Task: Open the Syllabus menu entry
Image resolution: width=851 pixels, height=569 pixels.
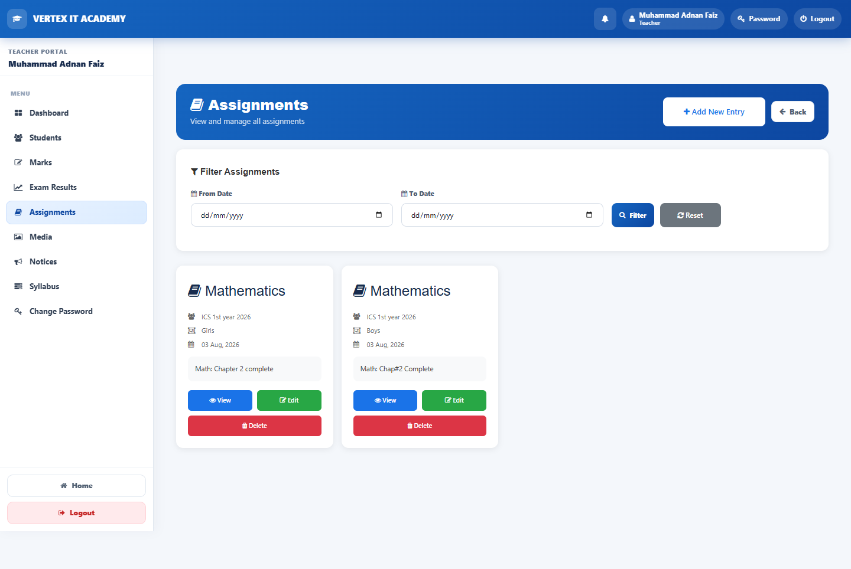Action: tap(76, 286)
